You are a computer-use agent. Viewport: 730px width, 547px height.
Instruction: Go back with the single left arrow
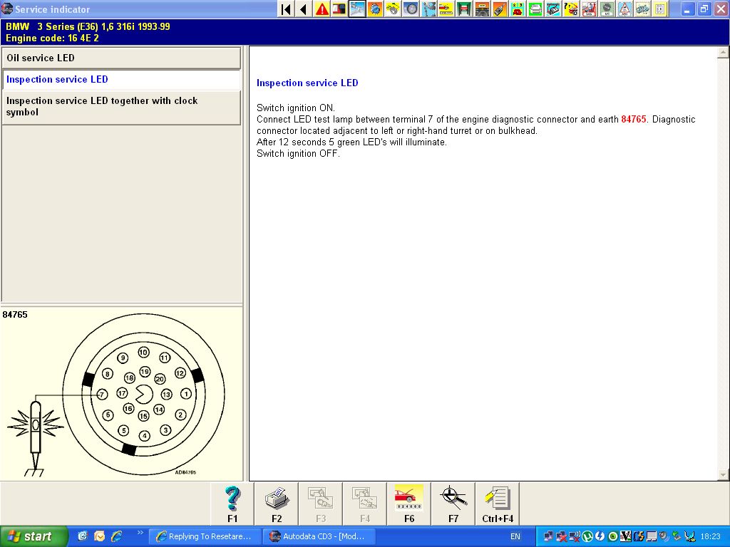pyautogui.click(x=304, y=9)
